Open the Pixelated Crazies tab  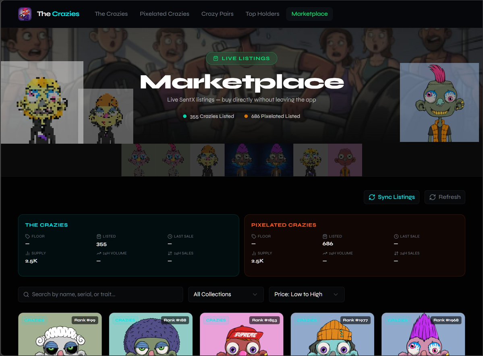164,14
